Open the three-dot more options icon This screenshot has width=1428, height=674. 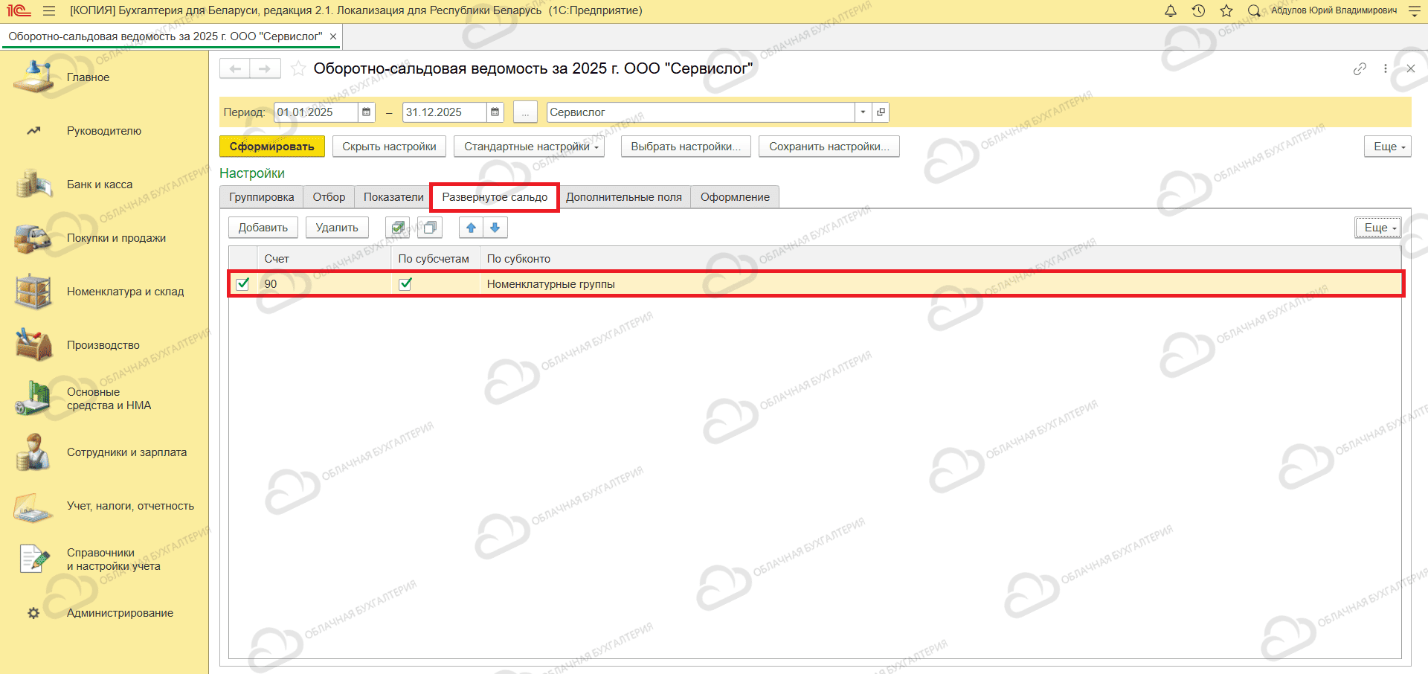(1385, 68)
